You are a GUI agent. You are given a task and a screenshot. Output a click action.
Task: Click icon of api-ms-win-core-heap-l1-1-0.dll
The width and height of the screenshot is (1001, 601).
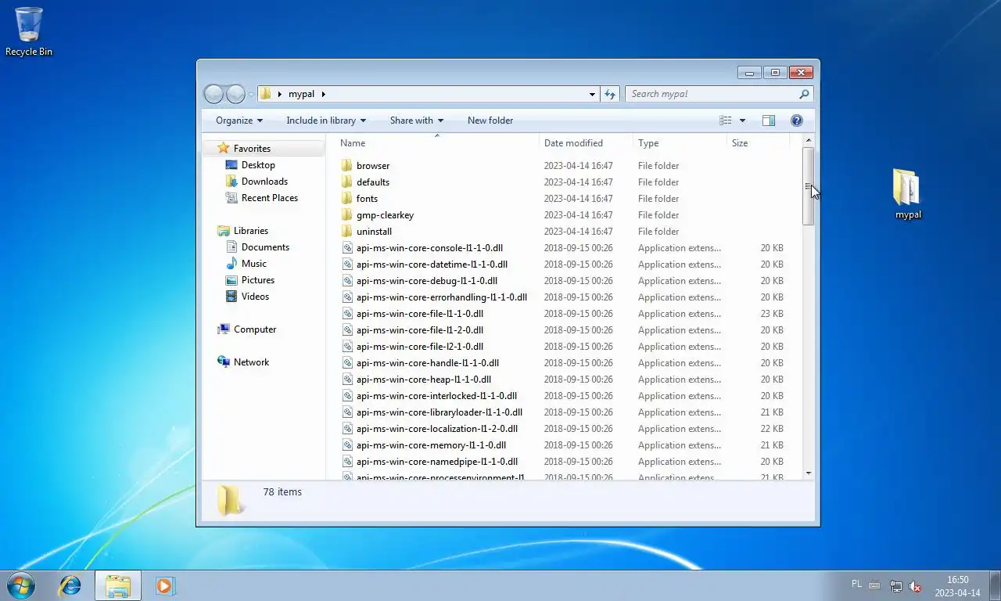coord(348,380)
